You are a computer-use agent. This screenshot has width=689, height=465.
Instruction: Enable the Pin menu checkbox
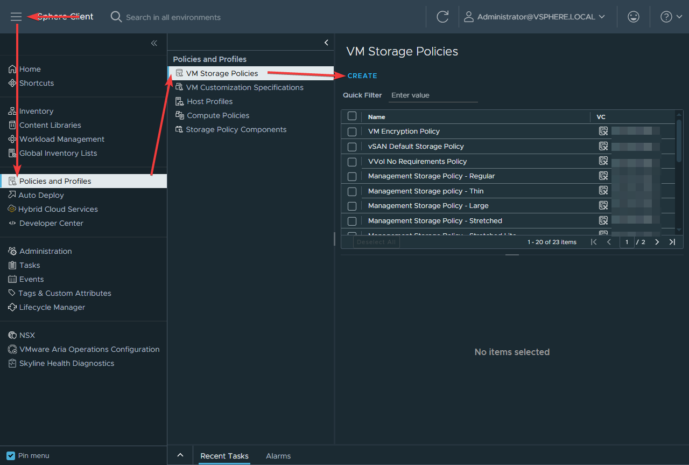click(x=11, y=456)
